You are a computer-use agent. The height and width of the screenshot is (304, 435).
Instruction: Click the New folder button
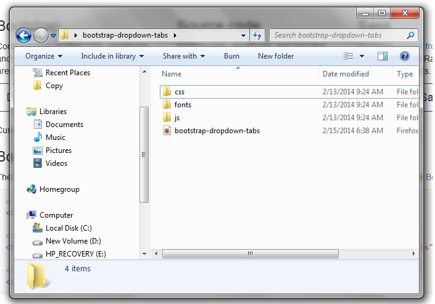click(276, 56)
